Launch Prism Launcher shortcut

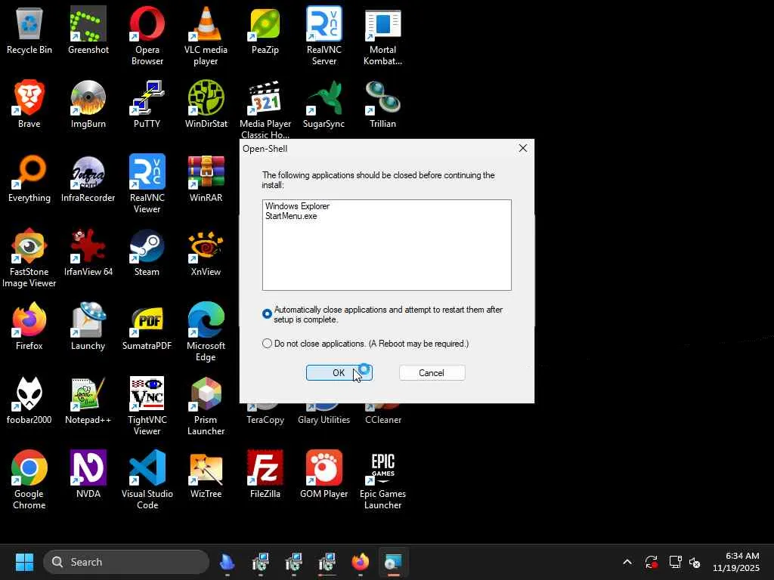[206, 406]
